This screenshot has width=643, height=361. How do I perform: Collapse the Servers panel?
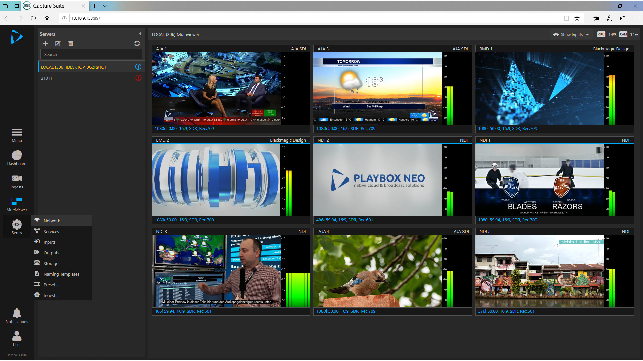[140, 33]
